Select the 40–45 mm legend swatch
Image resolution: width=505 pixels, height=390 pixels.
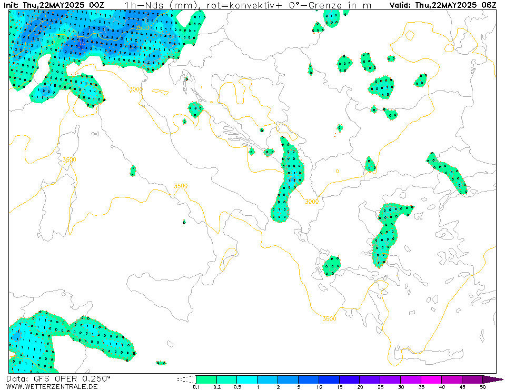(452, 379)
